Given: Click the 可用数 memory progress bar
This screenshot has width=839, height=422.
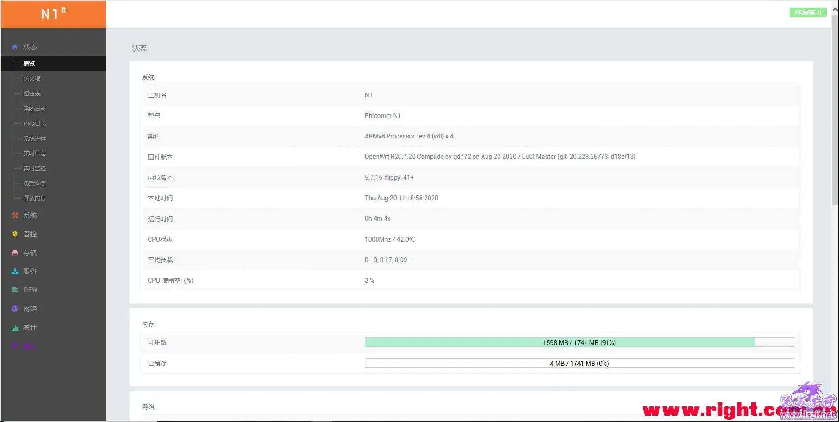Looking at the screenshot, I should pos(579,342).
